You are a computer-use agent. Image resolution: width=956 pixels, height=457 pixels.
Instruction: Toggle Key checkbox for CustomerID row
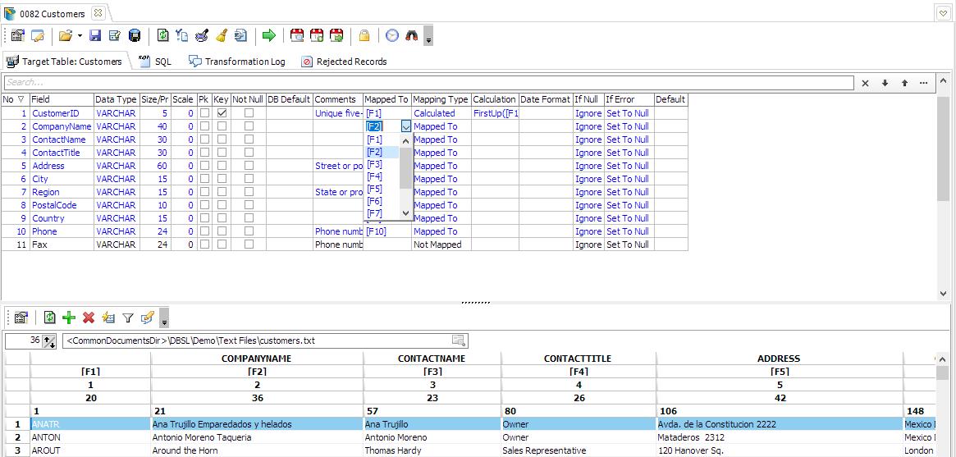tap(222, 113)
